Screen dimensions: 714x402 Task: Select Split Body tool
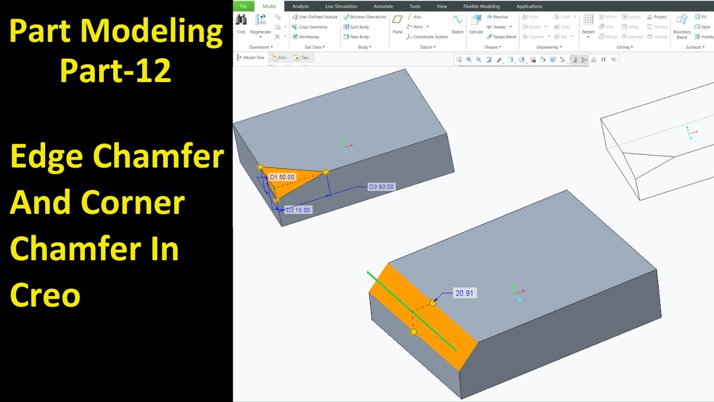(x=356, y=27)
